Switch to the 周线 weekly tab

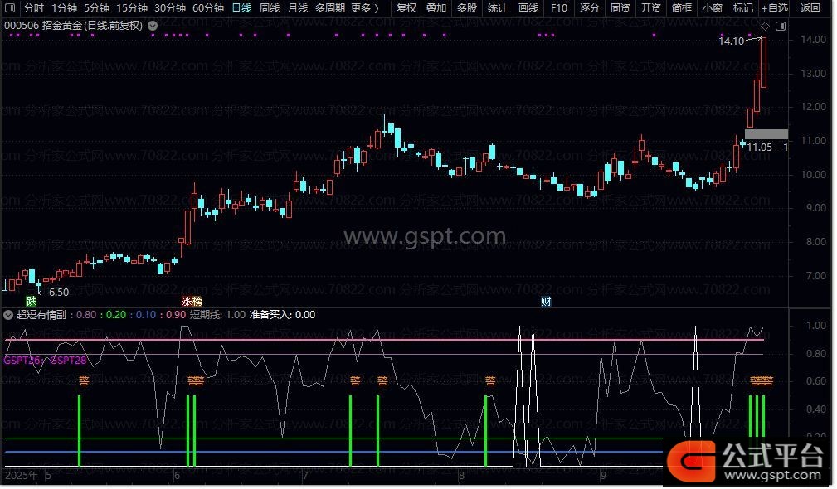tap(270, 8)
